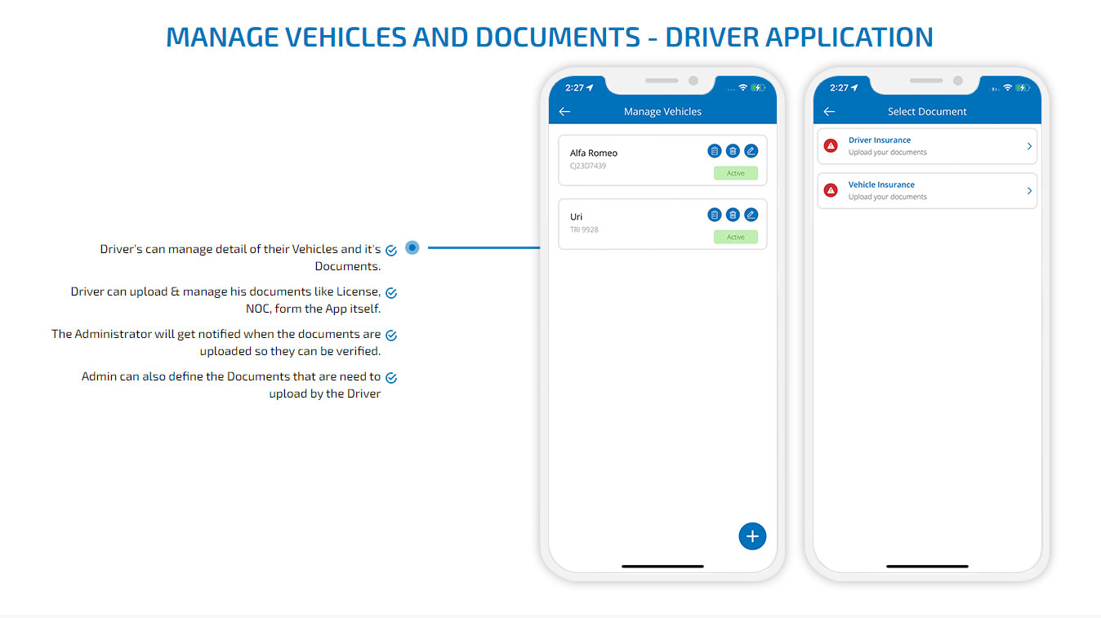Click 'Upload your documents' under Driver Insurance
Screen dimensions: 1101x618
(888, 153)
